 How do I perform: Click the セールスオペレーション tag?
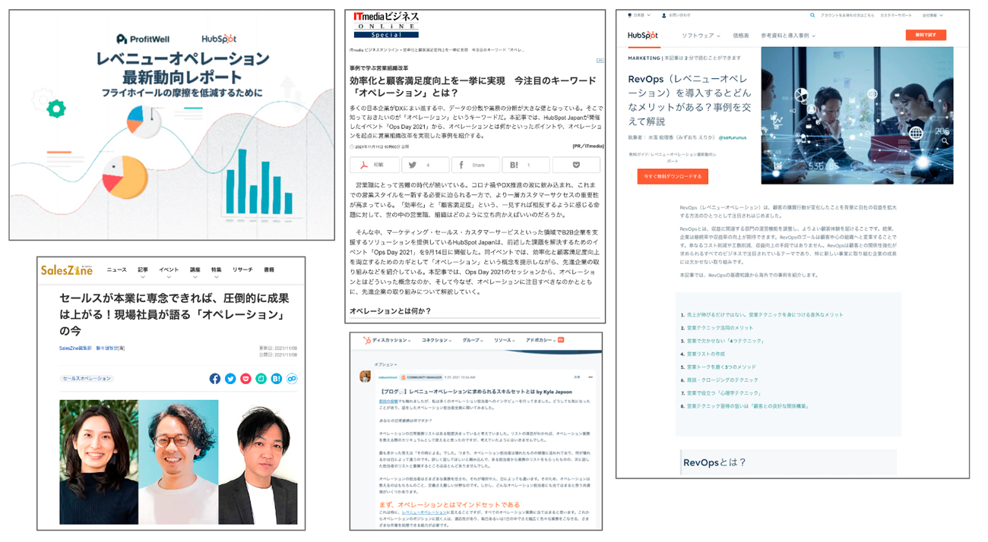(87, 378)
